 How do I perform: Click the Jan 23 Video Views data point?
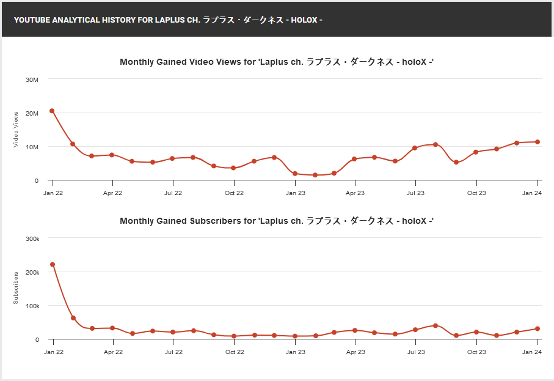coord(295,174)
